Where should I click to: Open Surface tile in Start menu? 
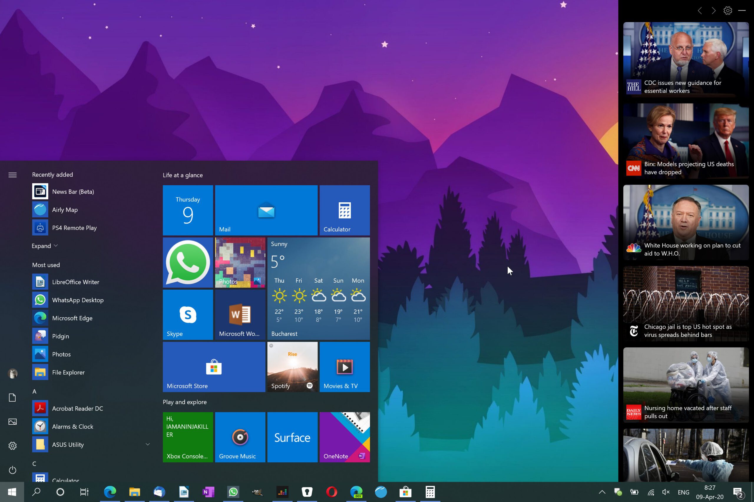[x=292, y=437]
